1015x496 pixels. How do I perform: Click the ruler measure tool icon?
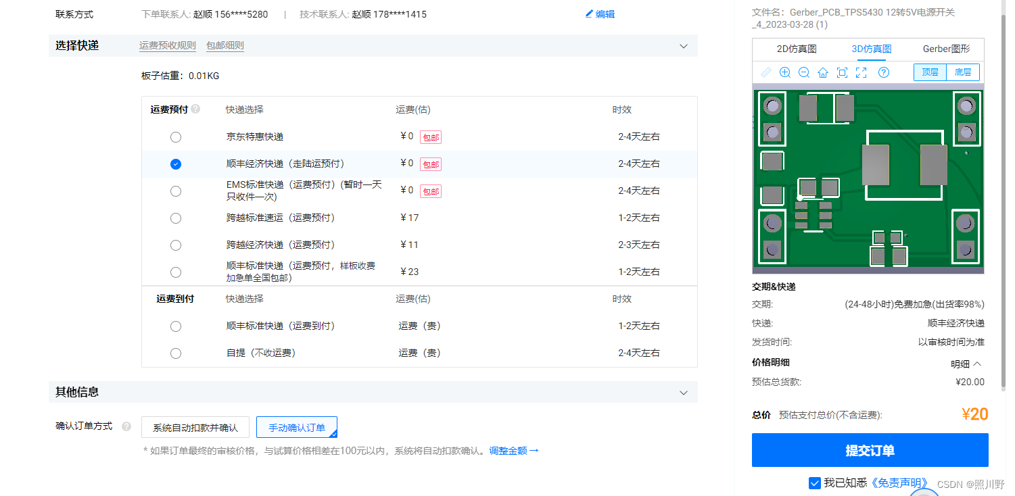tap(766, 72)
